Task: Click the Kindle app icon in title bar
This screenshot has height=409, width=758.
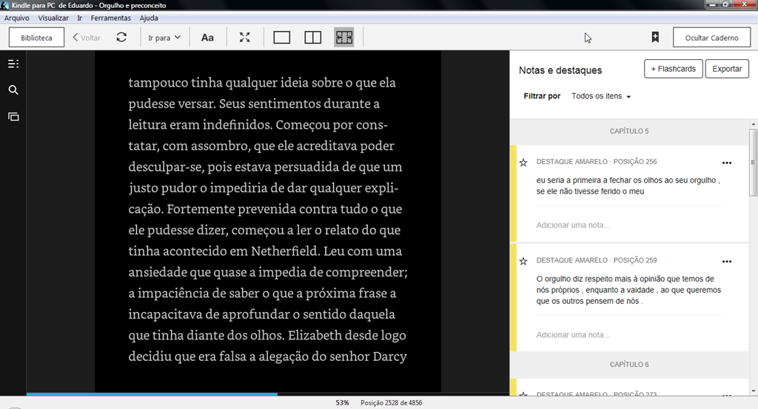Action: coord(5,5)
